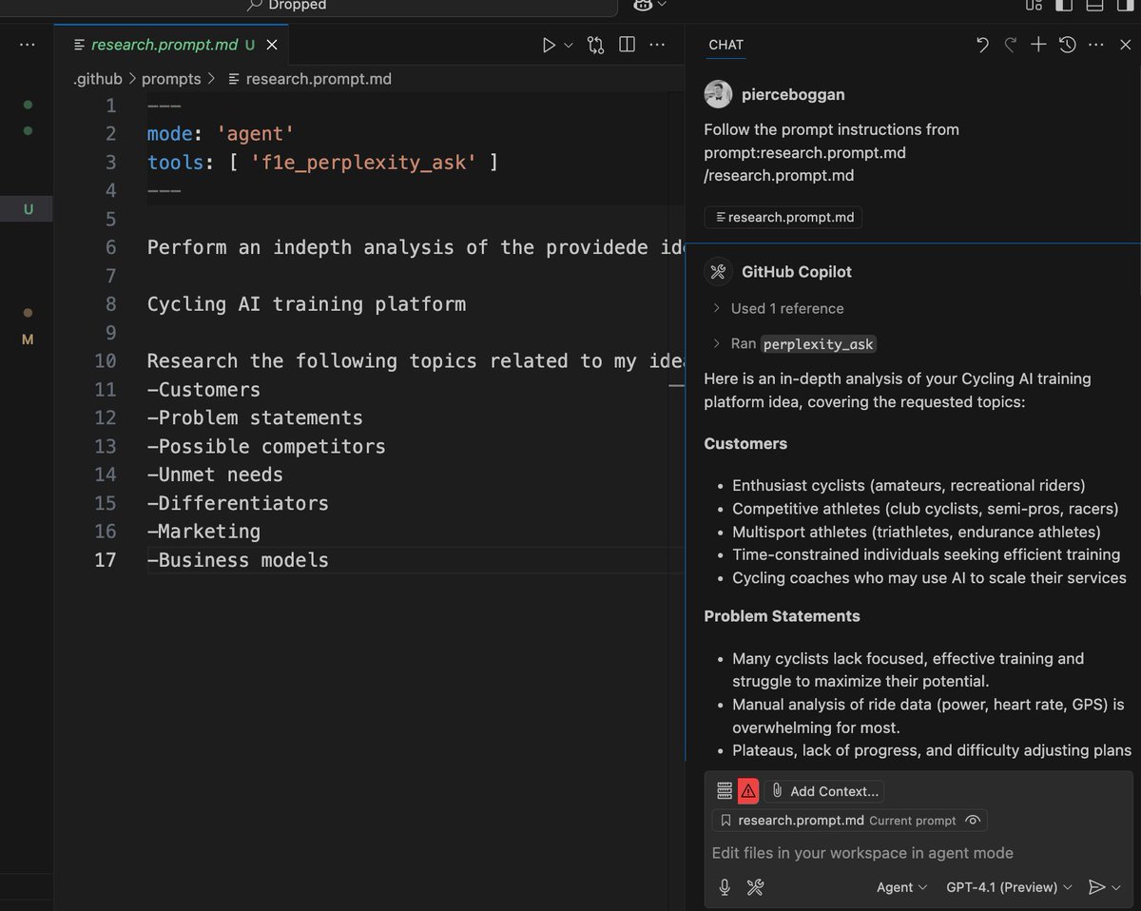Expand the Used 1 reference section
Image resolution: width=1141 pixels, height=911 pixels.
(778, 308)
